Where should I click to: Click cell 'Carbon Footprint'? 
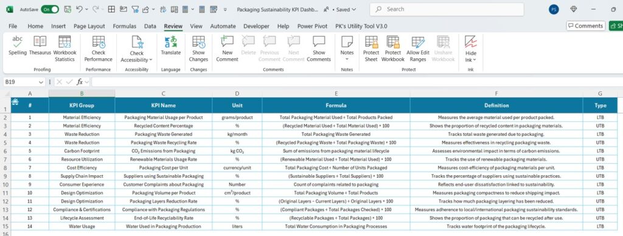tap(82, 151)
